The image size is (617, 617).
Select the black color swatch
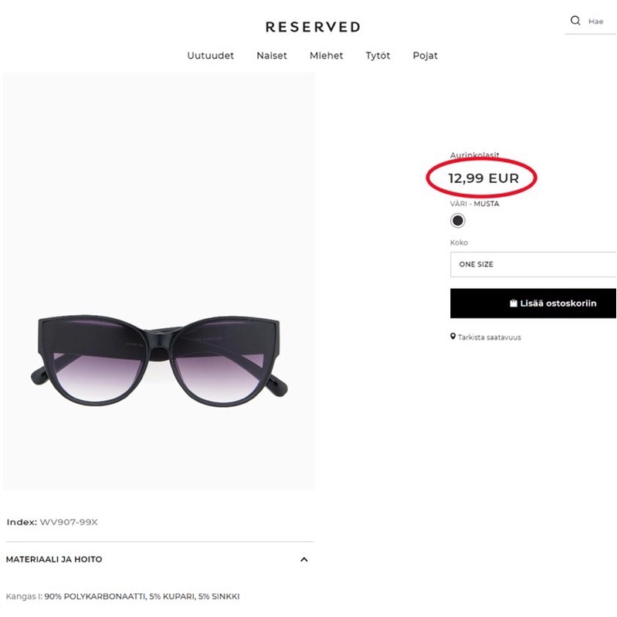(457, 221)
